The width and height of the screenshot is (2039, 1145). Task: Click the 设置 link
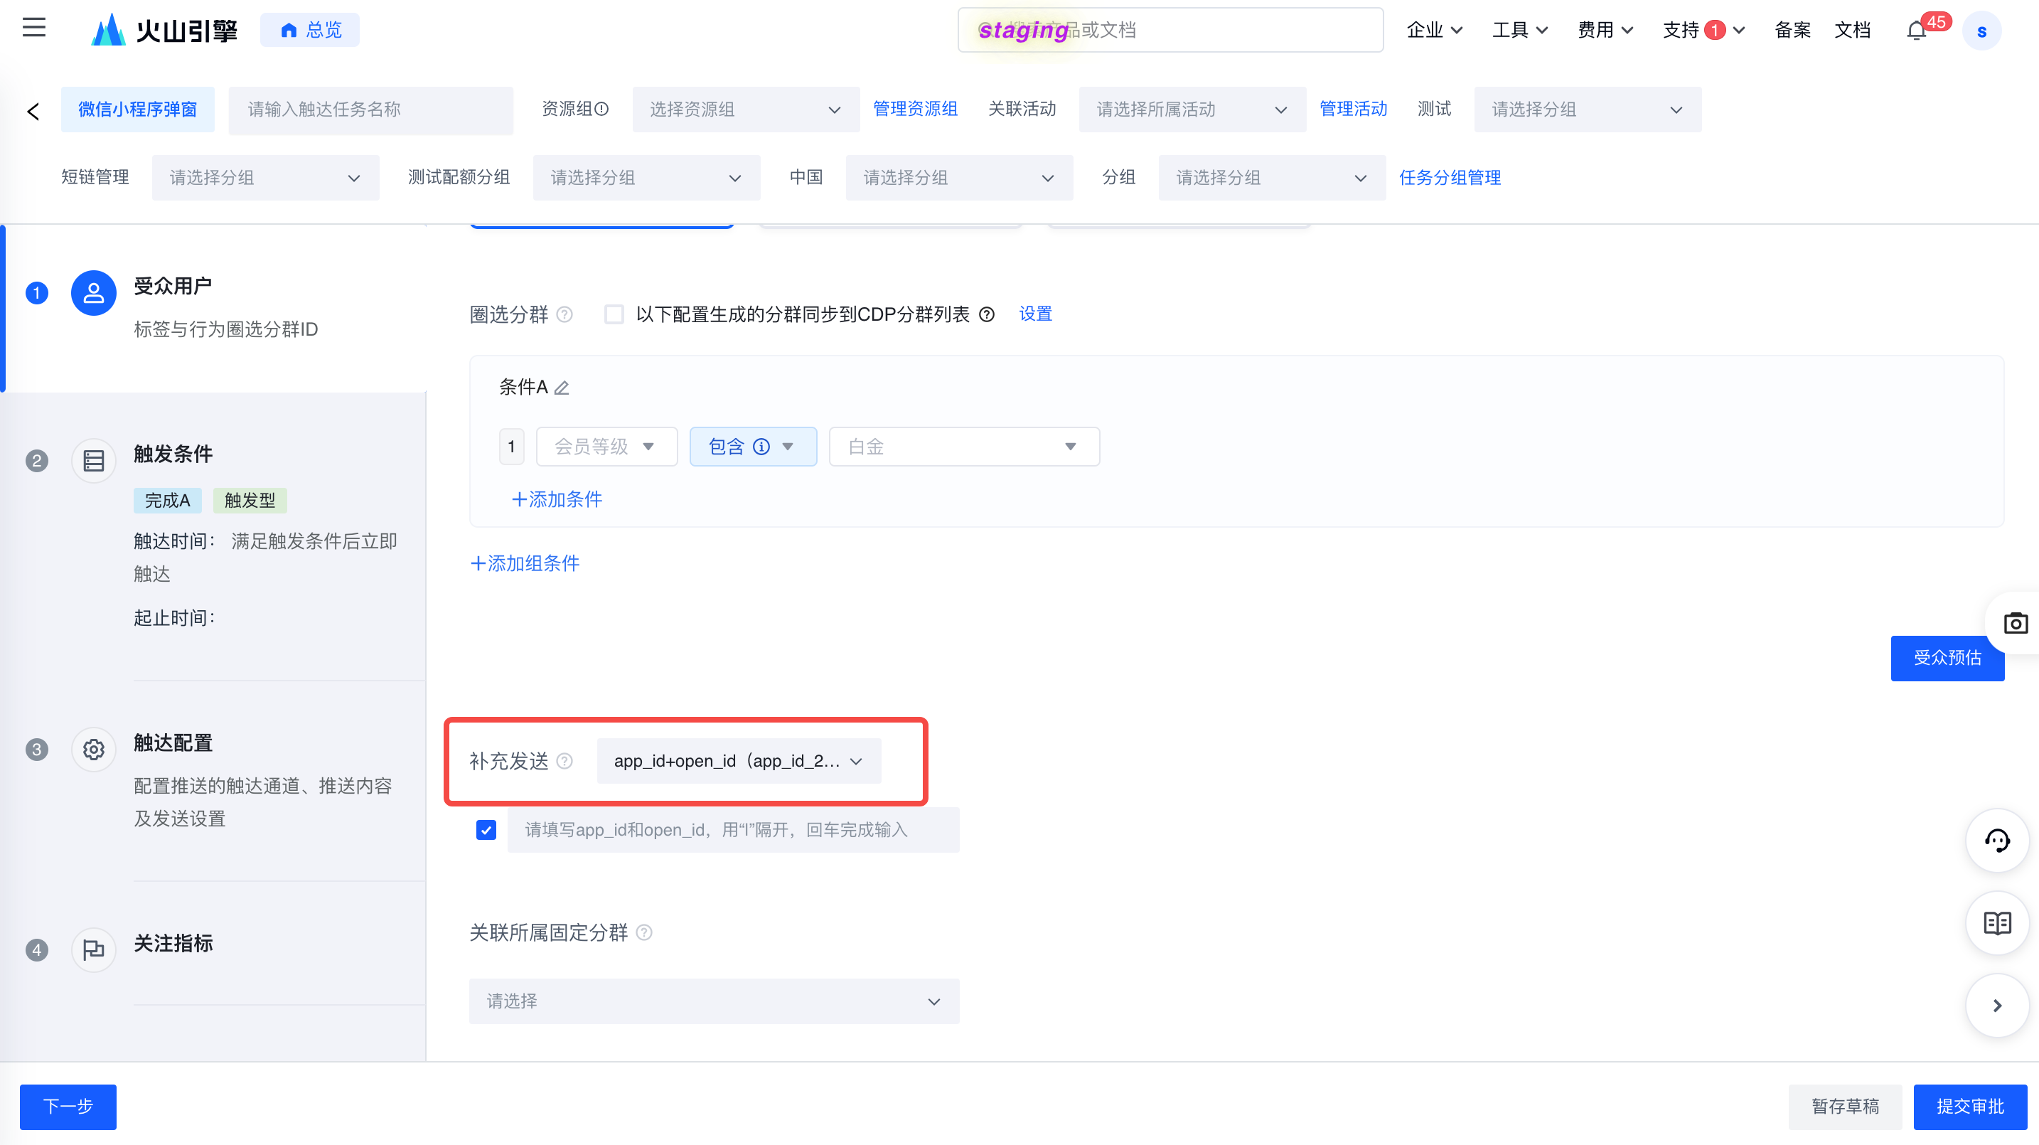[1034, 314]
